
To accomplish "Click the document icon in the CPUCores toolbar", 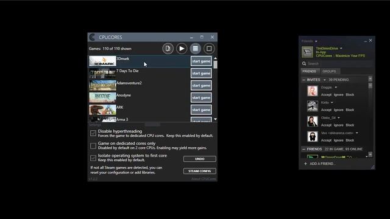I will click(x=168, y=49).
